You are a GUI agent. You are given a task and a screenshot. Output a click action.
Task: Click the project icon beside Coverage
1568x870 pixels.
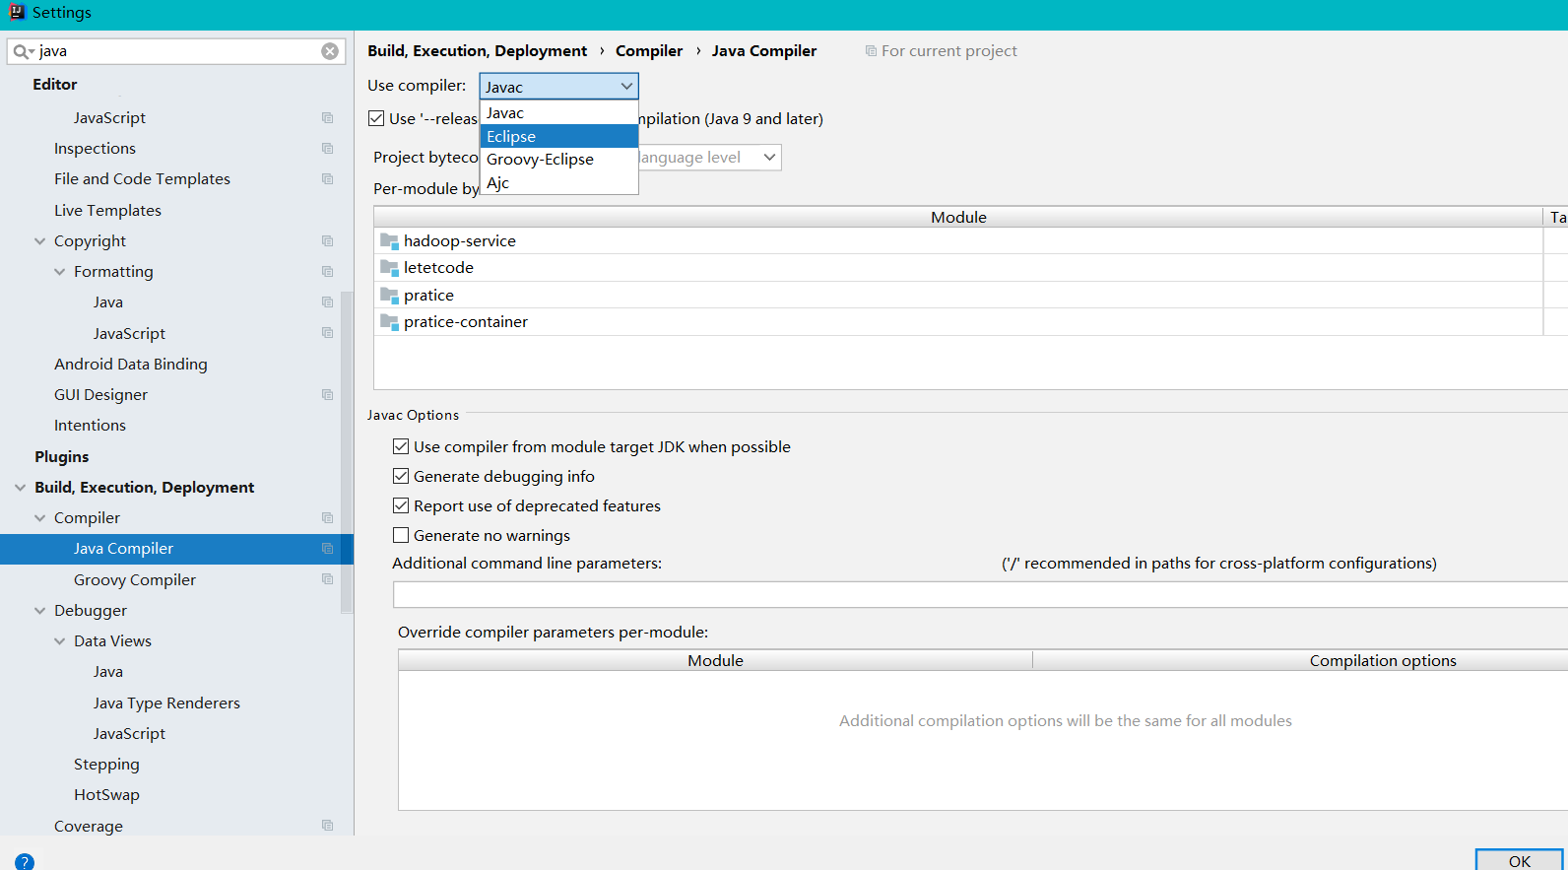click(x=327, y=826)
